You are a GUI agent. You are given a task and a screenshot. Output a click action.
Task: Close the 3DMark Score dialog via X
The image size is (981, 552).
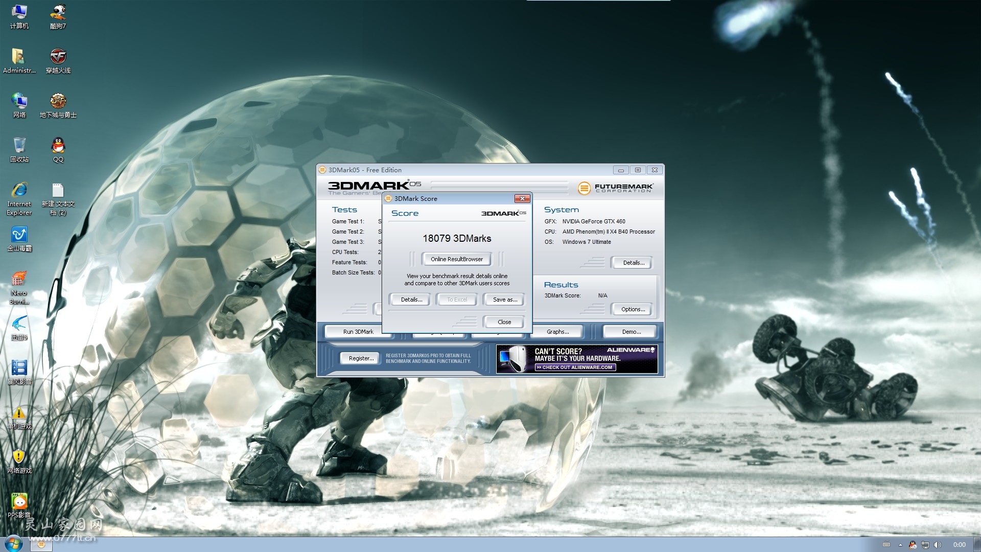coord(522,198)
